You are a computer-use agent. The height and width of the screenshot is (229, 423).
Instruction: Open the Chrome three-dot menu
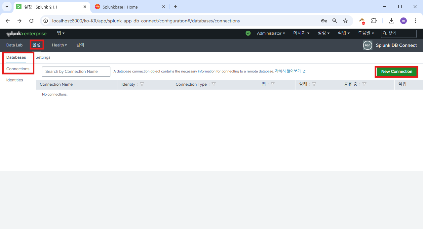[x=415, y=21]
